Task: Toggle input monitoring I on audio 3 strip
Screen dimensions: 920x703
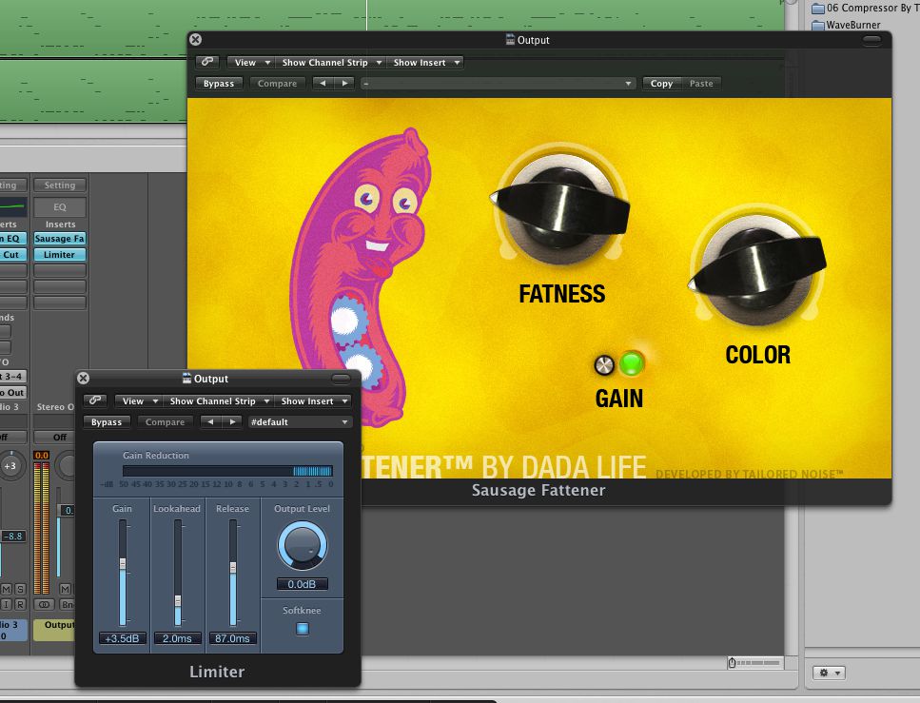Action: (x=6, y=604)
